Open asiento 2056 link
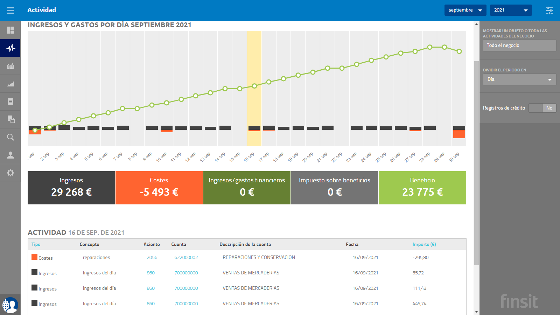This screenshot has width=560, height=315. click(152, 257)
